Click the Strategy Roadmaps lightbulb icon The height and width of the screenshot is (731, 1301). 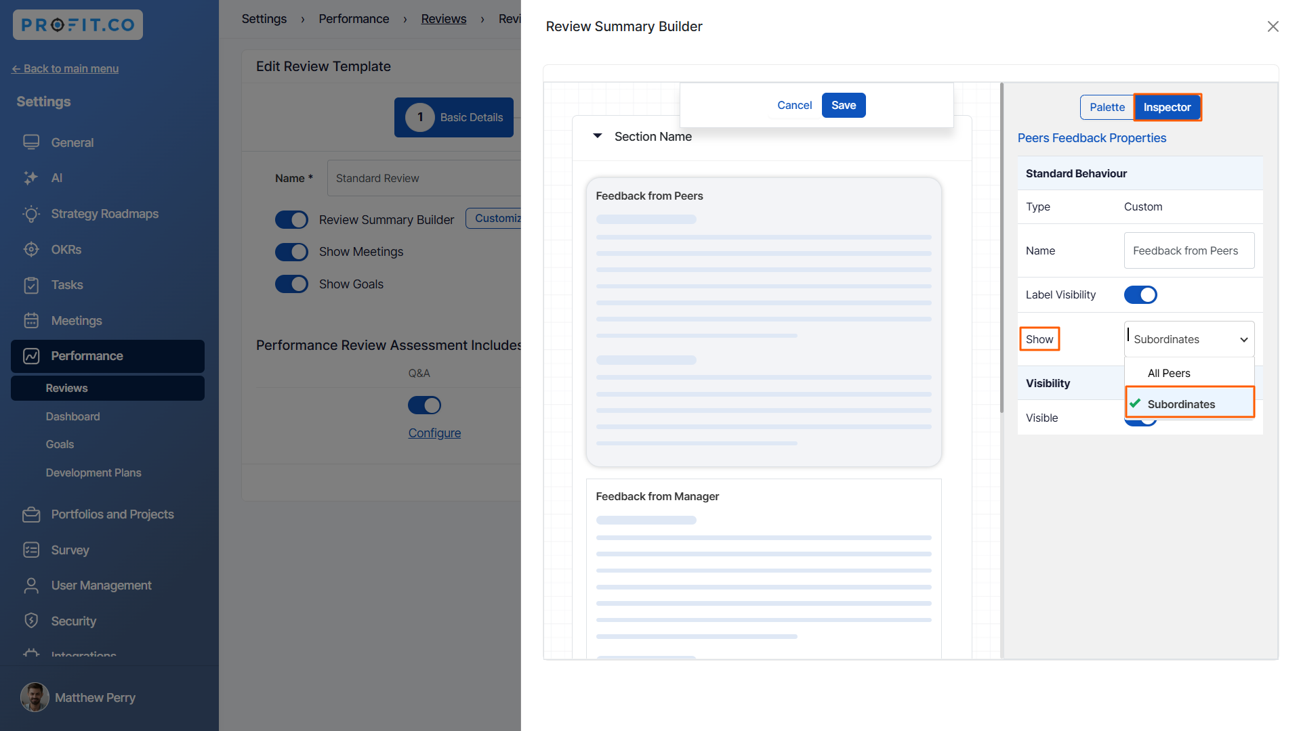click(x=31, y=214)
